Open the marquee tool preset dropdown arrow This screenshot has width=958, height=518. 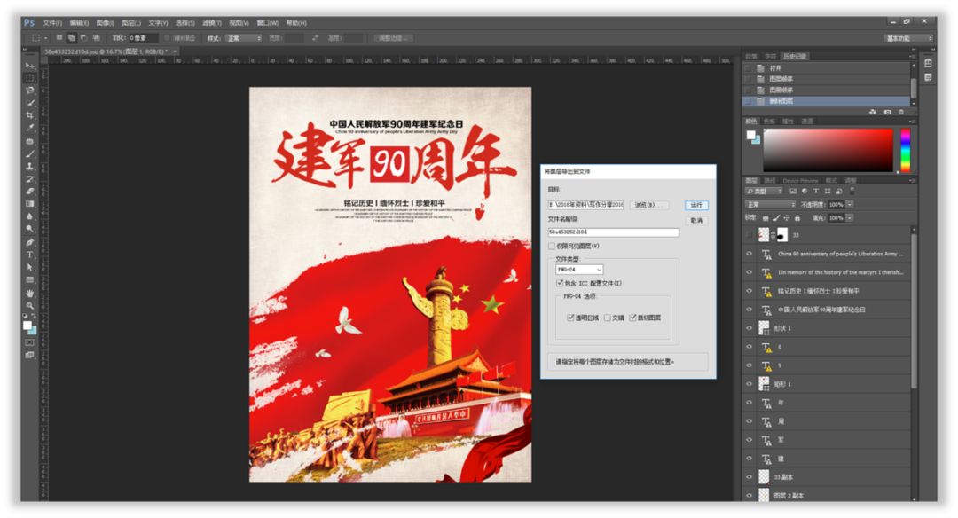click(46, 38)
